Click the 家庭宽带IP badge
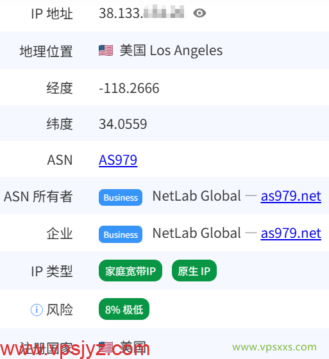Viewport: 329px width, 359px height. coord(130,271)
